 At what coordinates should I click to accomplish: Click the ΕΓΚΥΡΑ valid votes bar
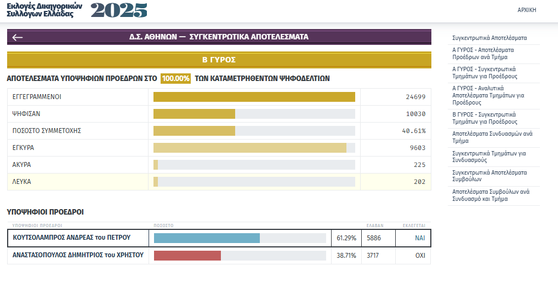pos(250,148)
